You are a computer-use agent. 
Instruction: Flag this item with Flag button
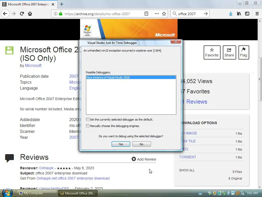click(x=244, y=52)
